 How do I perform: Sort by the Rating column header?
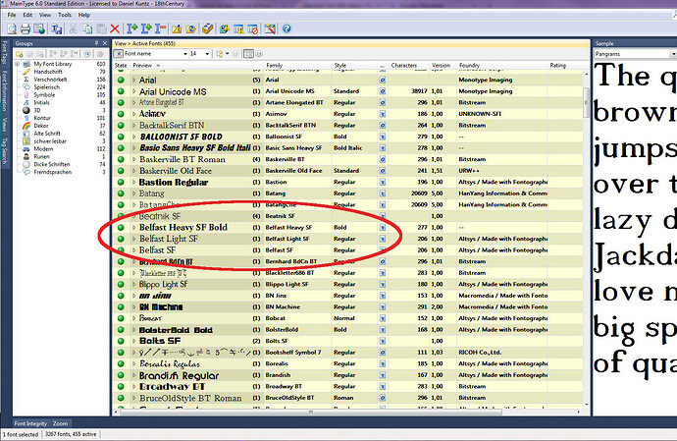pyautogui.click(x=558, y=65)
